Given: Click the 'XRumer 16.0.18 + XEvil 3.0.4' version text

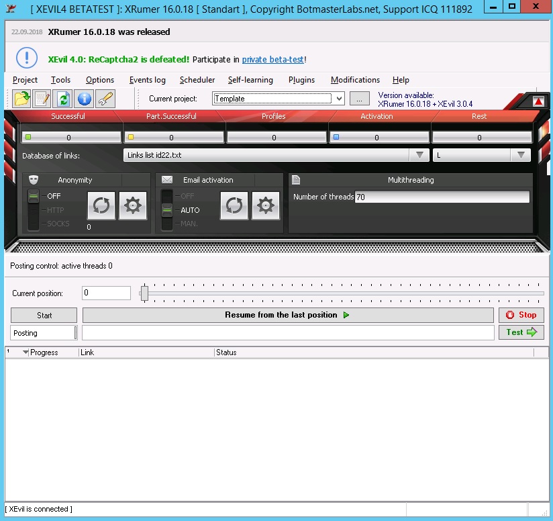Looking at the screenshot, I should pos(425,104).
